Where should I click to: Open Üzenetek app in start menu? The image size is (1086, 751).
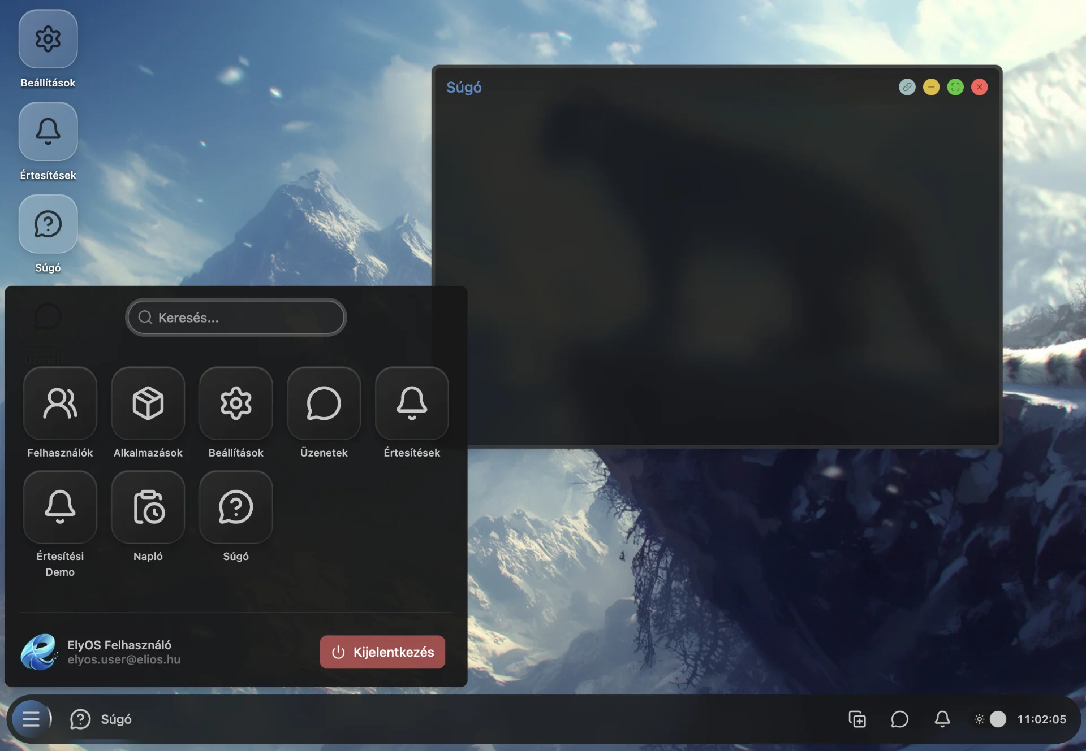(x=324, y=403)
